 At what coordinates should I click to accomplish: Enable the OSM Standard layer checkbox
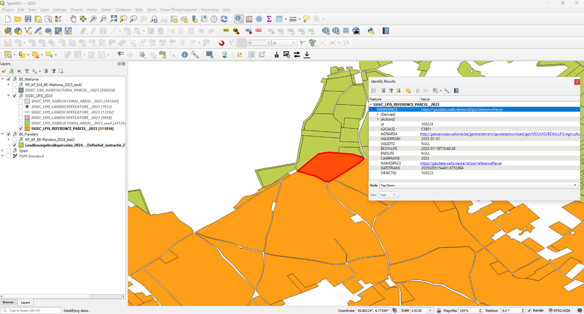point(8,156)
